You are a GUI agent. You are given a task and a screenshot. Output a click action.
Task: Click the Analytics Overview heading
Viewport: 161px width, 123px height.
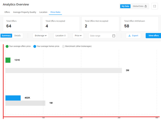tap(16, 5)
